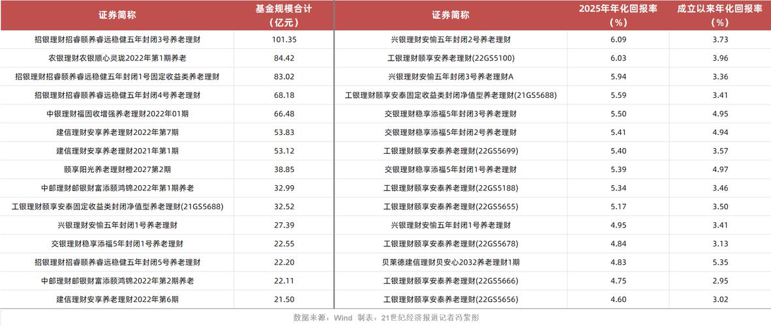The image size is (771, 326).
Task: Click the value 3.96
Action: pyautogui.click(x=720, y=58)
